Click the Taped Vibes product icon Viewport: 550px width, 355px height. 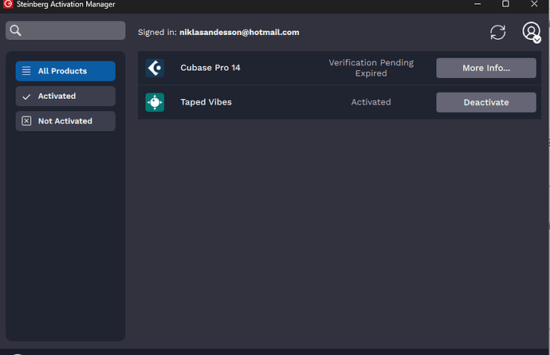click(155, 102)
